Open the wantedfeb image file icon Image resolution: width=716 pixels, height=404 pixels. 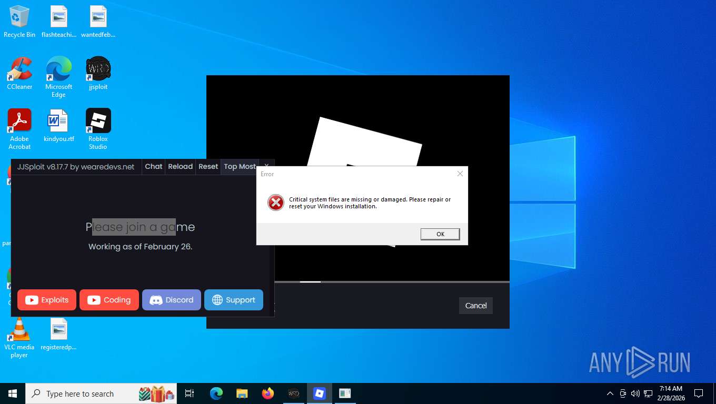(x=98, y=22)
